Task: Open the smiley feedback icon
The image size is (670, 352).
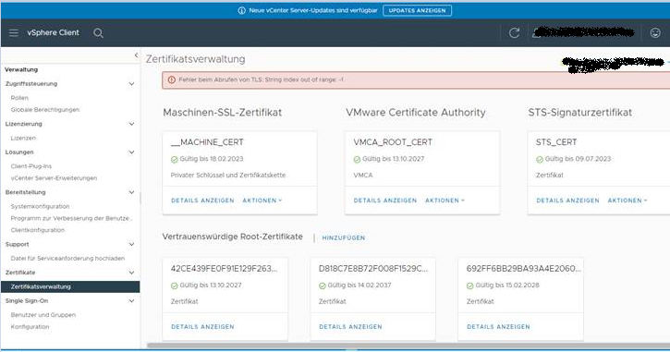Action: pos(655,33)
